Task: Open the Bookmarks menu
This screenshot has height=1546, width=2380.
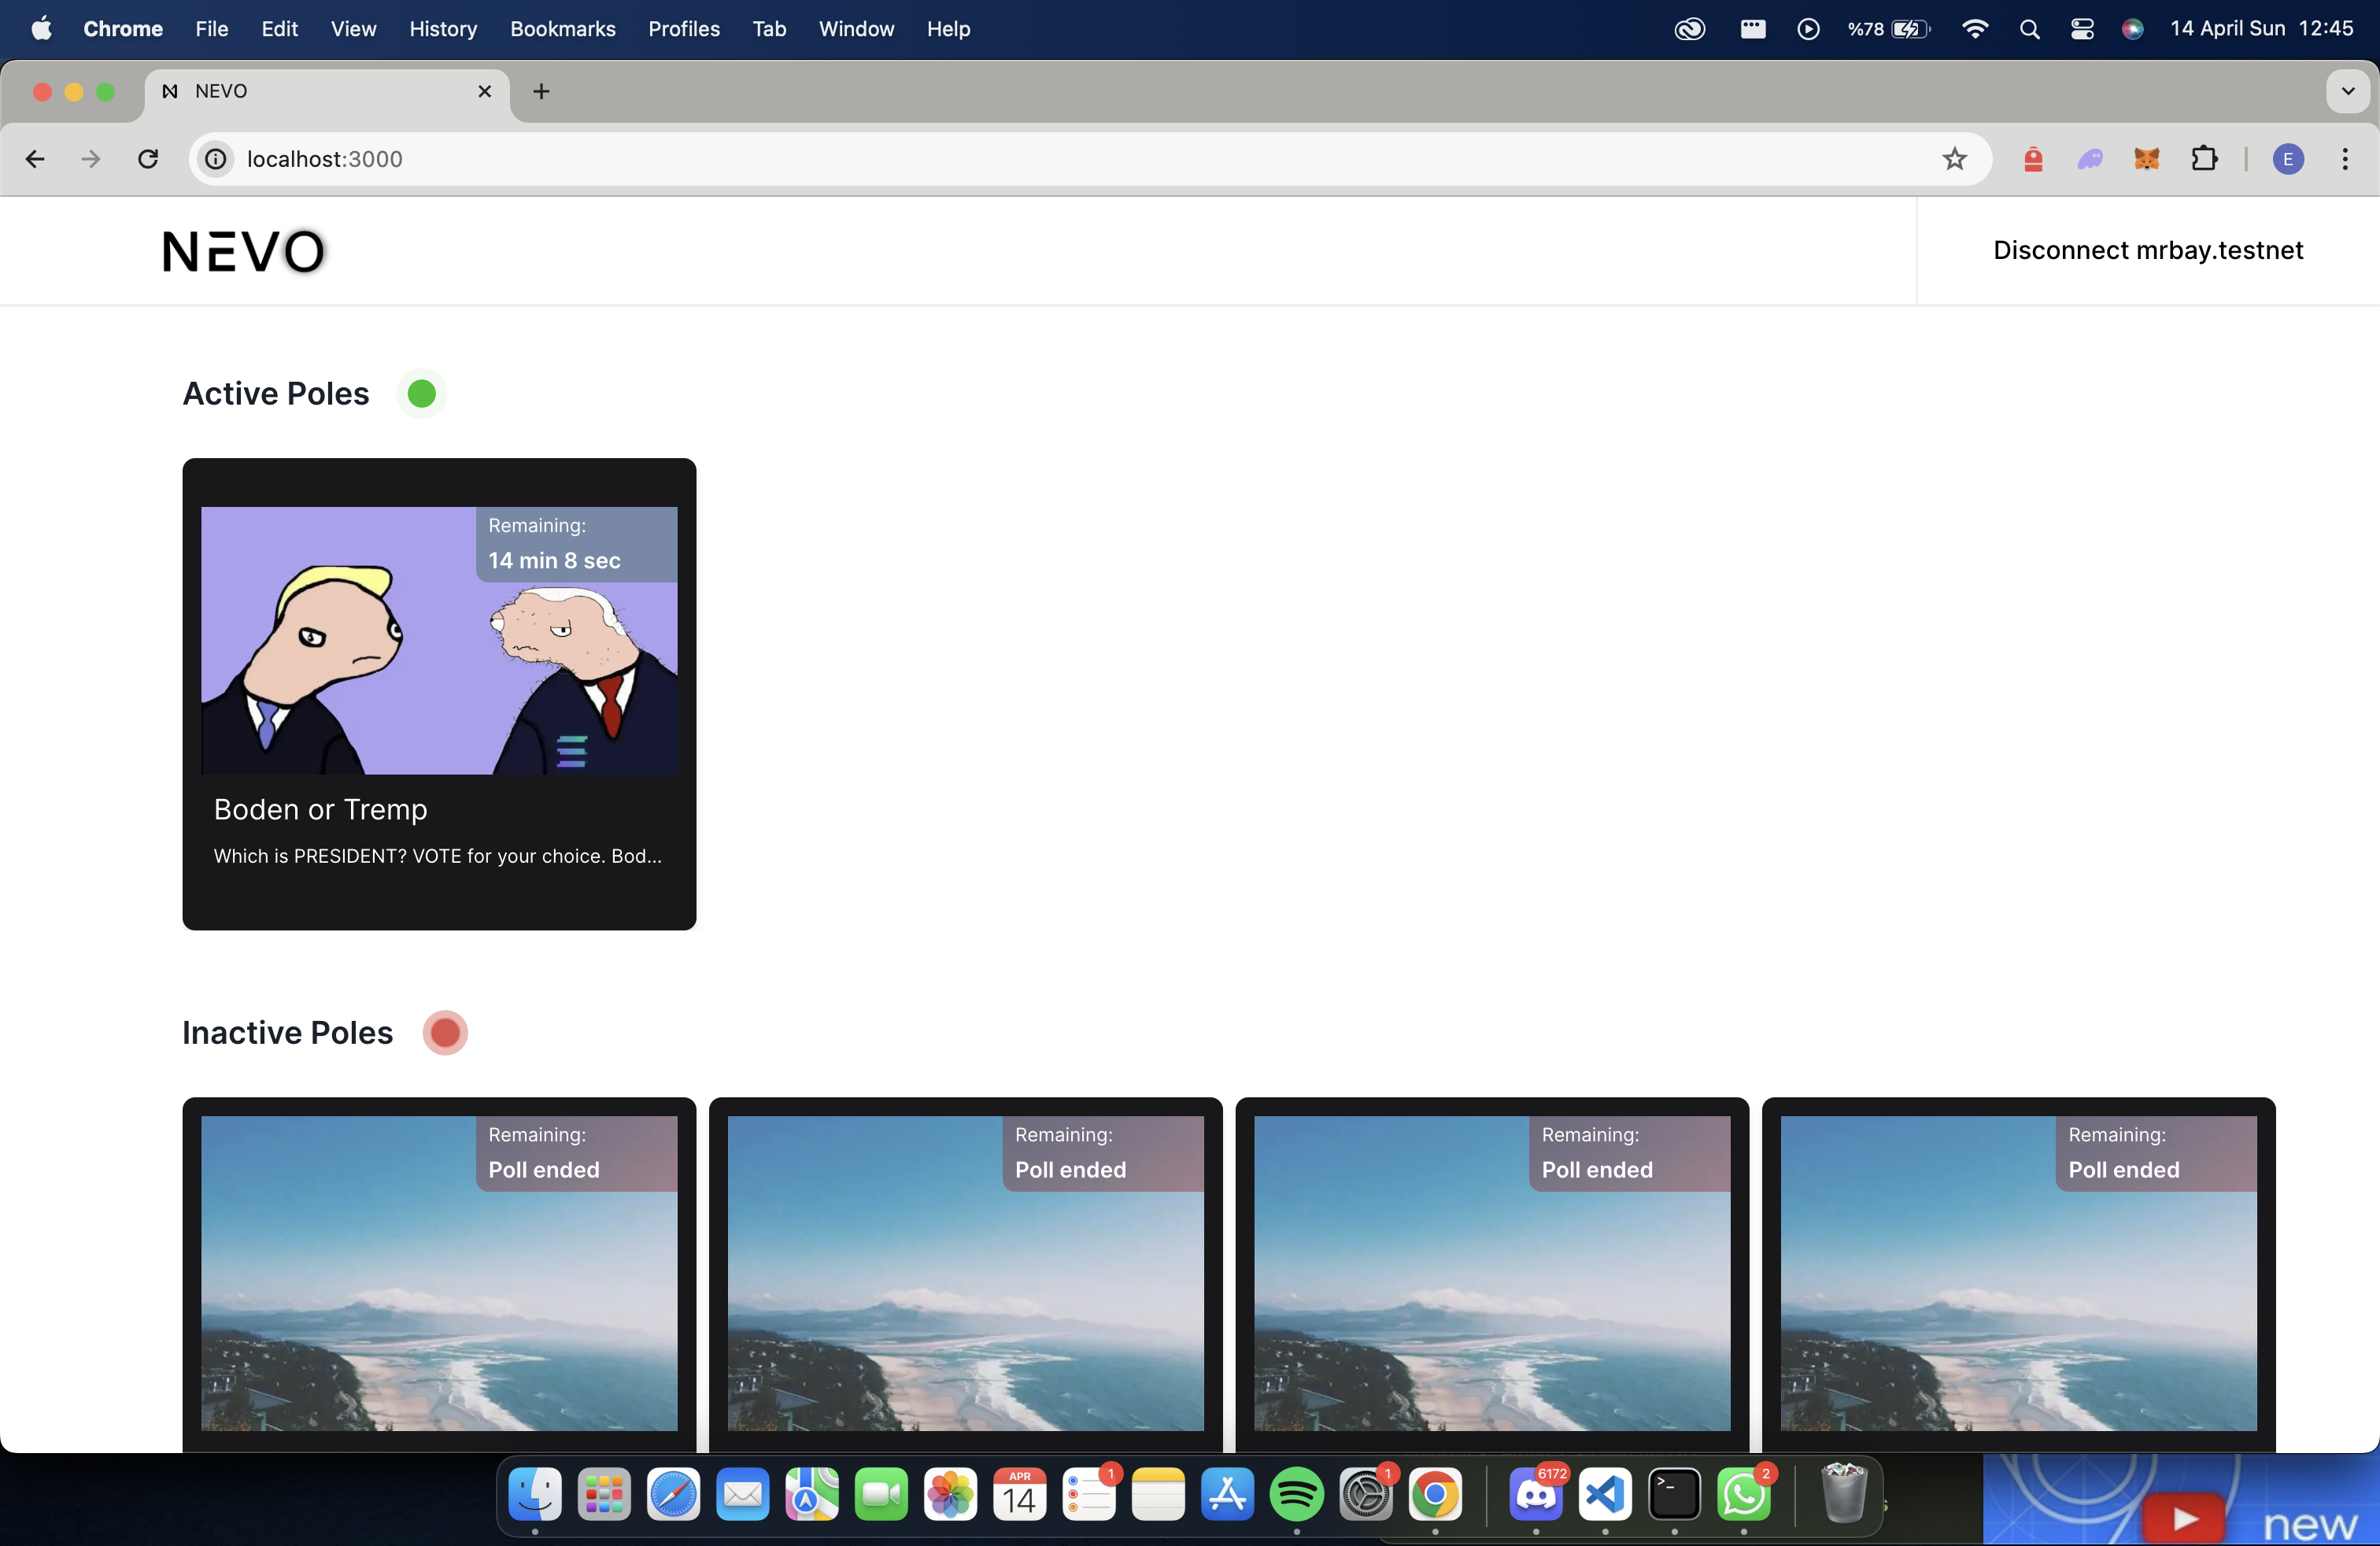Action: point(563,29)
